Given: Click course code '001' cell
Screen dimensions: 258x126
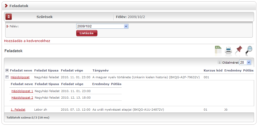Looking at the screenshot, I should click(x=206, y=77).
